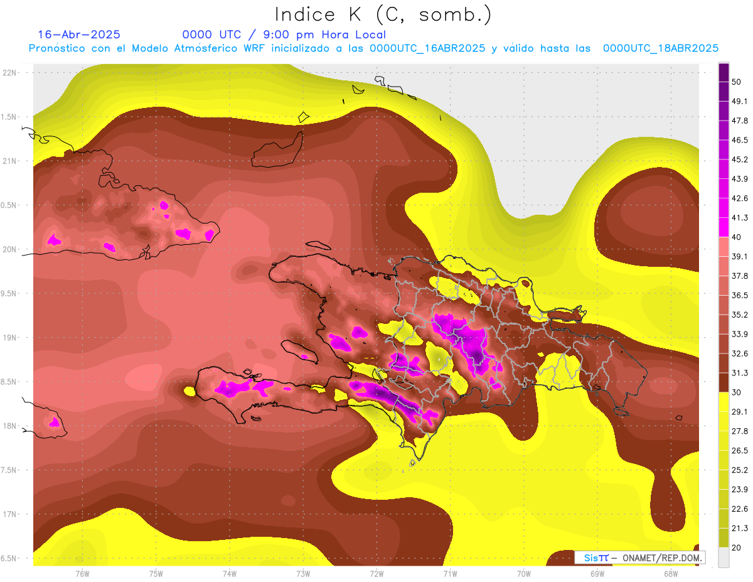Click the colorbar value 43.9
This screenshot has height=582, width=753.
pos(739,179)
